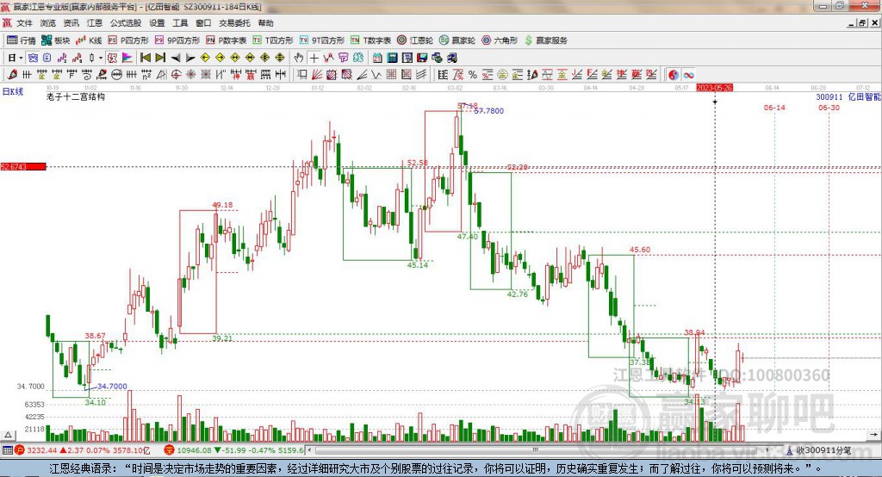The image size is (882, 477).
Task: Open the calculator icon
Action: pos(393,58)
